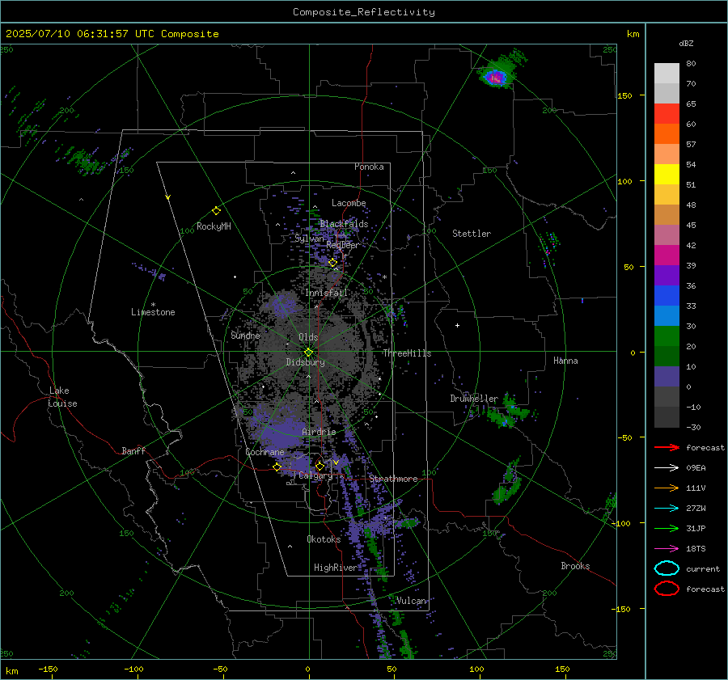Click the Lake Louise label
Viewport: 728px width, 680px height.
(x=62, y=397)
